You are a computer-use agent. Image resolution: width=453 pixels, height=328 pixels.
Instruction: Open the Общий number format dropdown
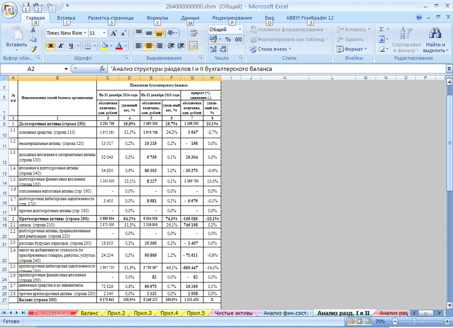click(240, 30)
